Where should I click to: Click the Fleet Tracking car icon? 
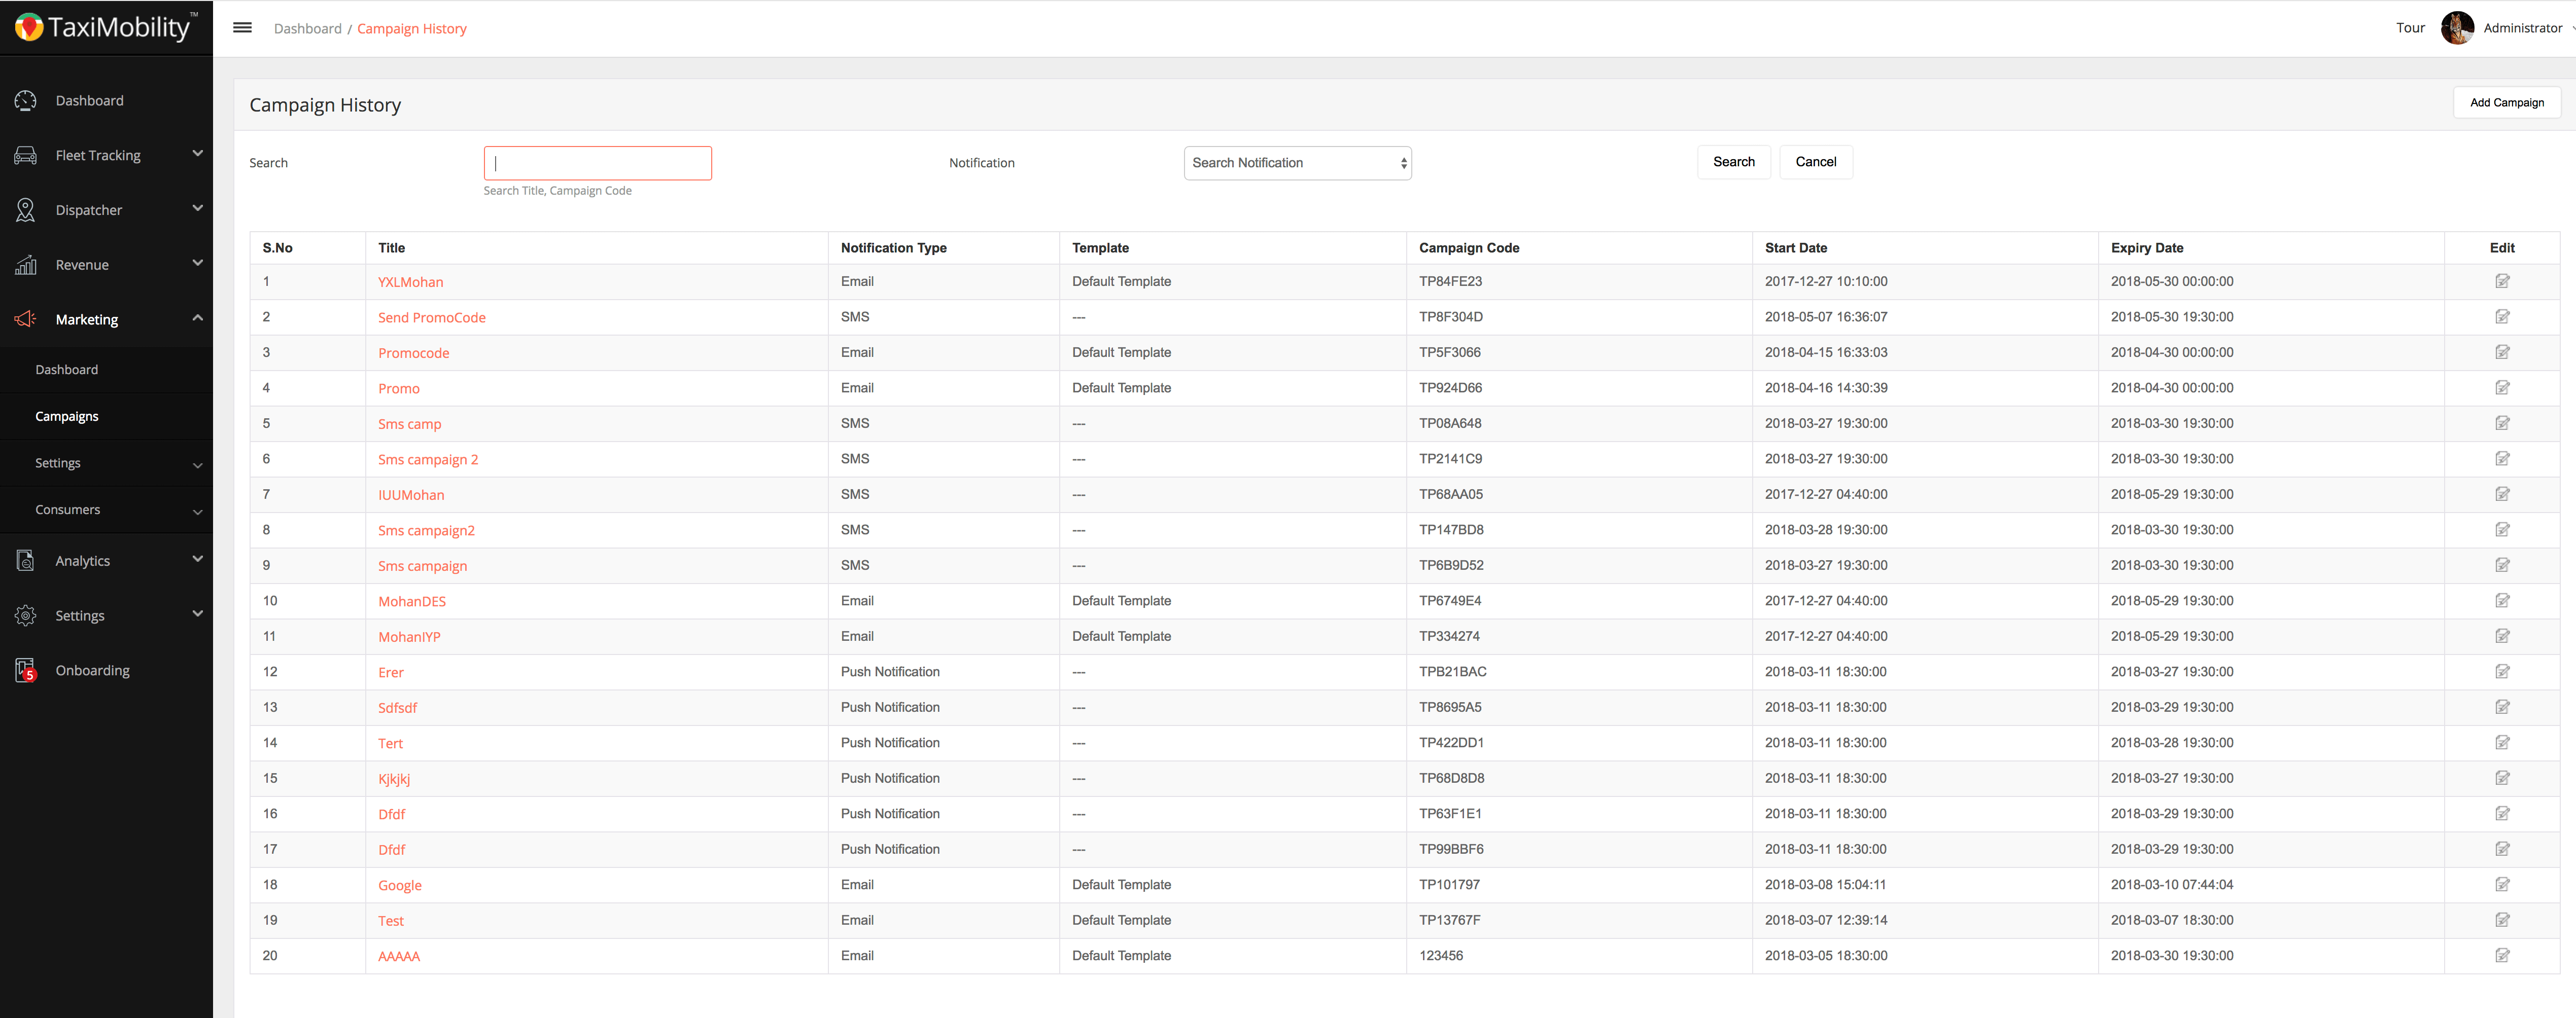(x=26, y=156)
